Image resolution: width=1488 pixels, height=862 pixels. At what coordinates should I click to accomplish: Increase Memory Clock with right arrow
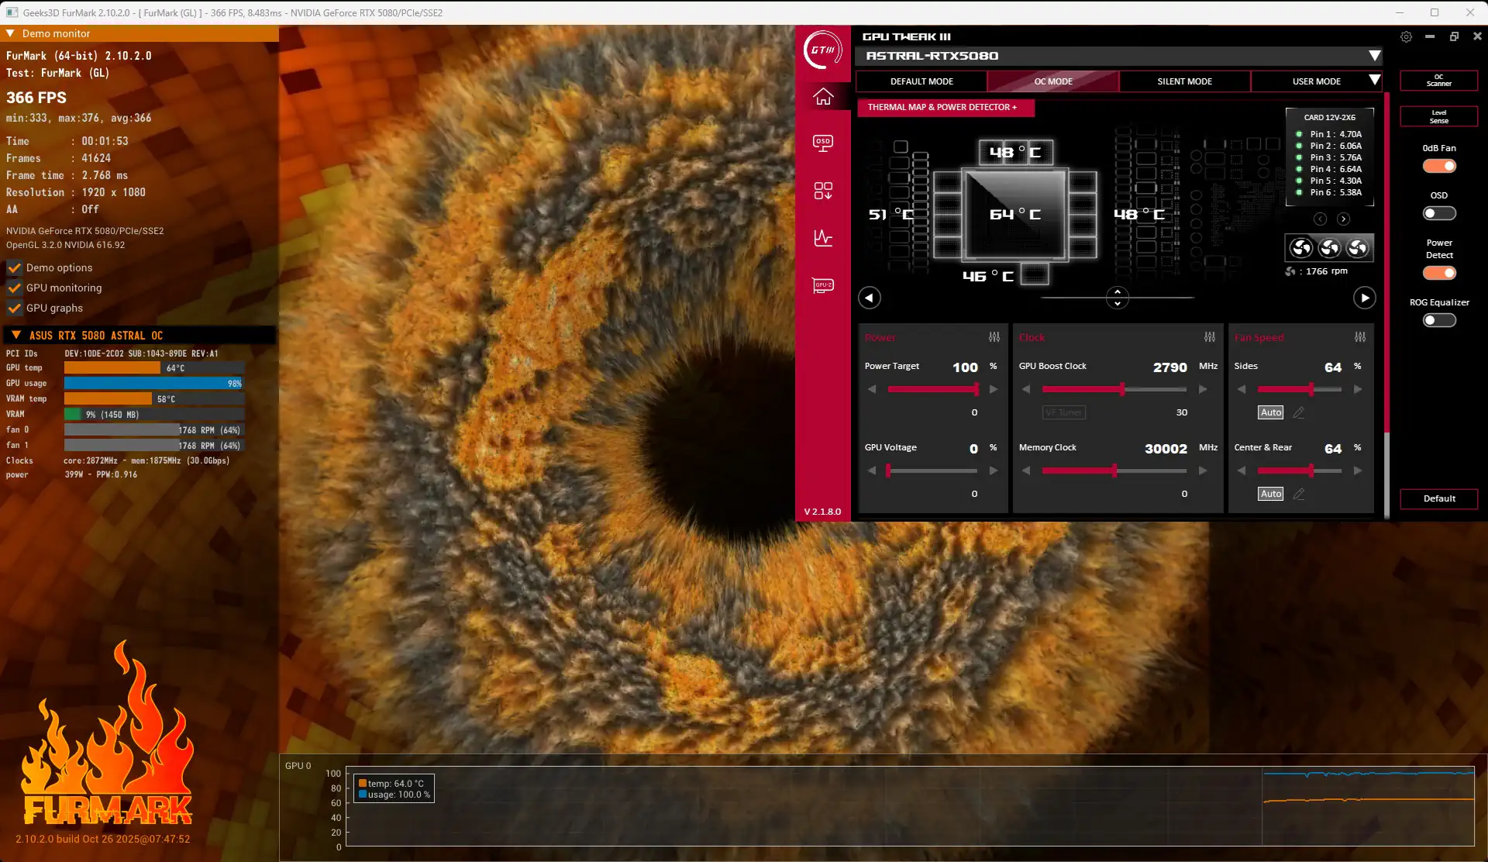tap(1203, 471)
